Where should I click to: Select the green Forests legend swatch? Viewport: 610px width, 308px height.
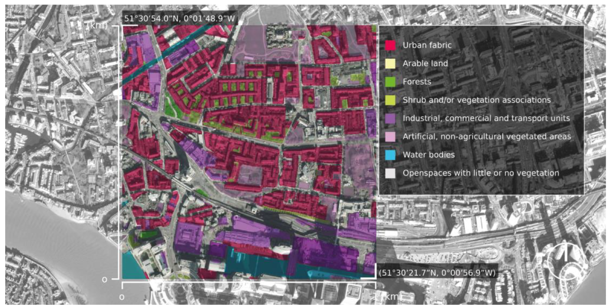(x=390, y=82)
